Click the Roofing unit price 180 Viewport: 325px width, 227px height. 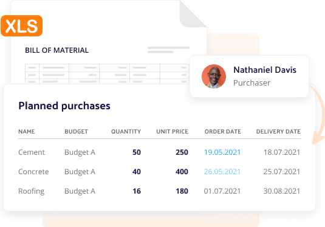coord(182,191)
